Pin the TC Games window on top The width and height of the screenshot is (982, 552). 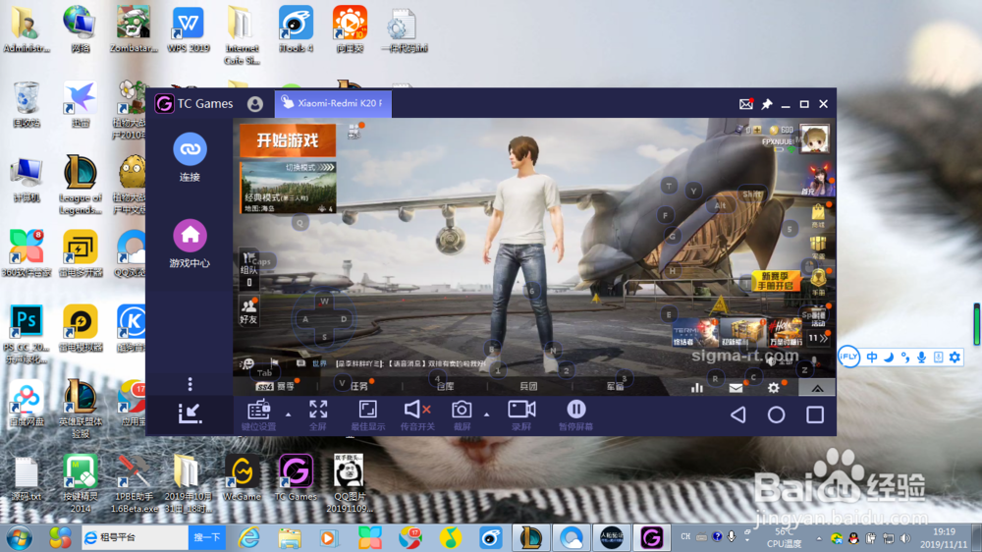coord(767,104)
